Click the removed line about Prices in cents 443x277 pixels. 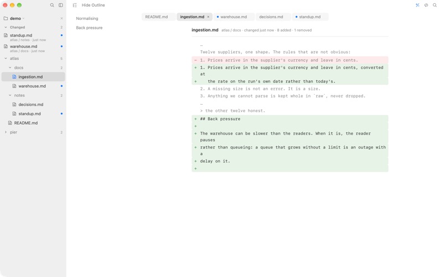click(290, 60)
